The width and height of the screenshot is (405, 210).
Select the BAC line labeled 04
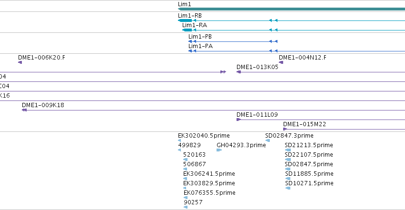203,81
